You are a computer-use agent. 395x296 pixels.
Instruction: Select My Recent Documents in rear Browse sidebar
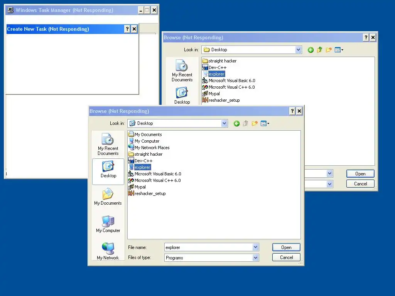coord(182,71)
